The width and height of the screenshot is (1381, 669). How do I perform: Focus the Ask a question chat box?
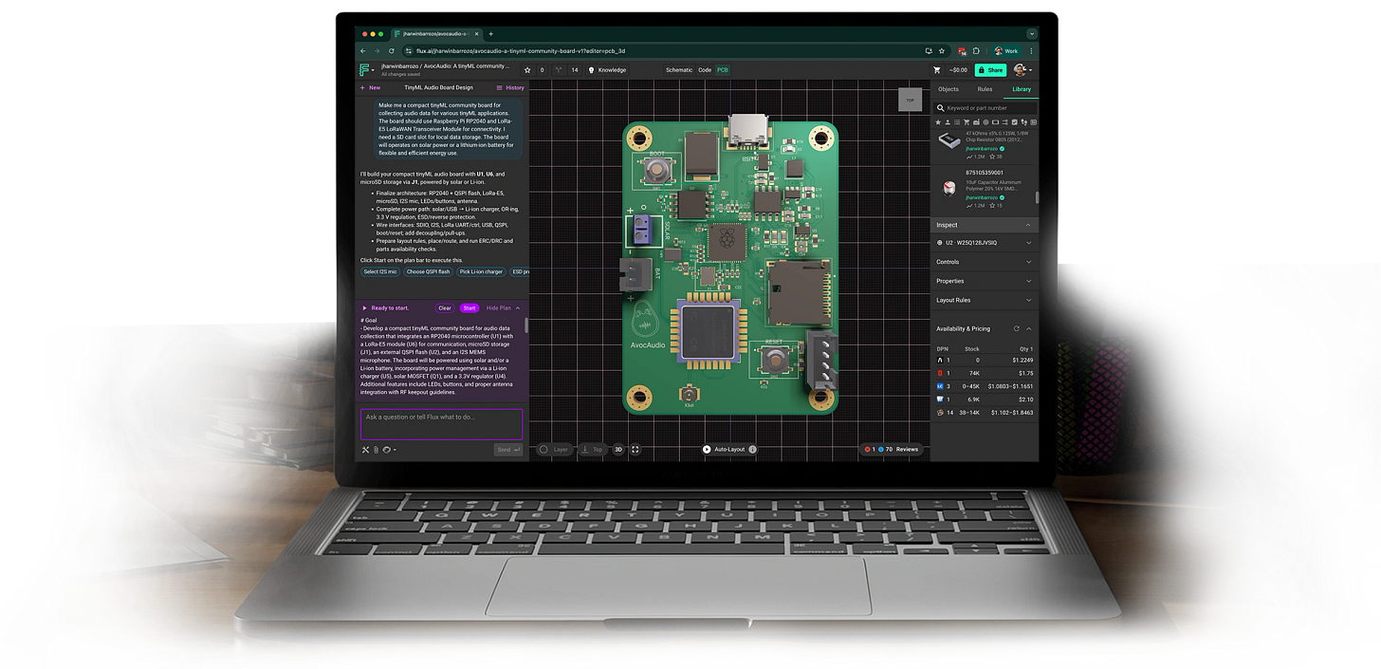point(441,423)
